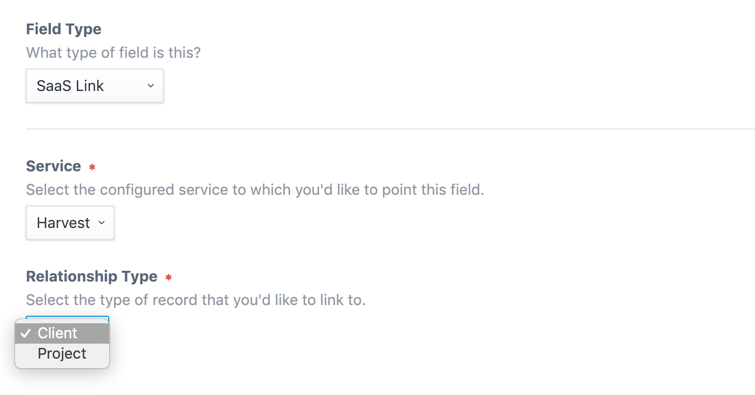The image size is (755, 395).
Task: Click the red asterisk beside Relationship Type
Action: 169,278
